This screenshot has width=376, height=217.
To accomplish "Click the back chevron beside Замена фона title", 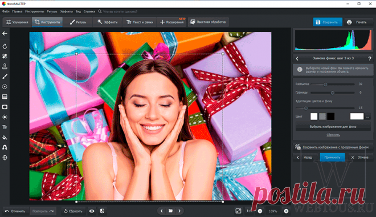I will [x=297, y=58].
